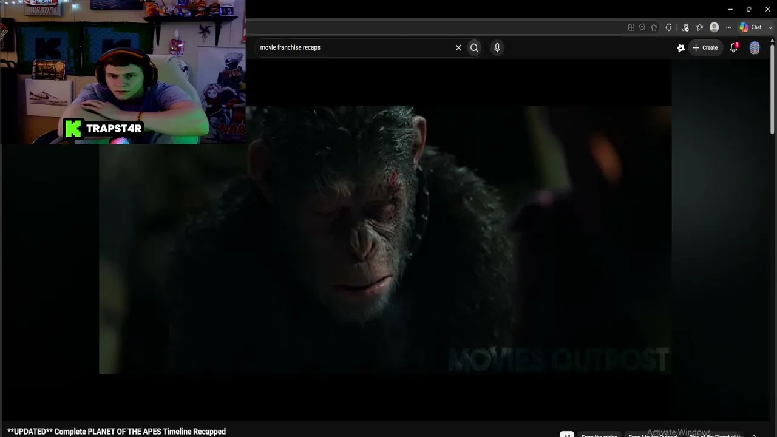Show more chips with the right arrow
777x437 pixels.
pos(755,435)
